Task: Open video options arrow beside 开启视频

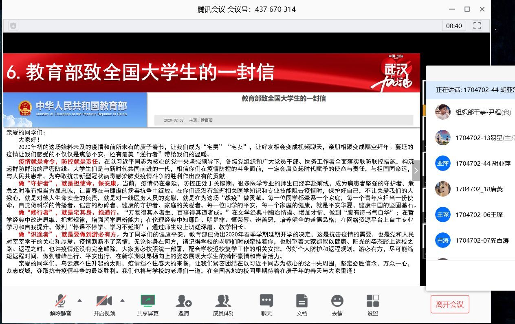Action: click(122, 300)
